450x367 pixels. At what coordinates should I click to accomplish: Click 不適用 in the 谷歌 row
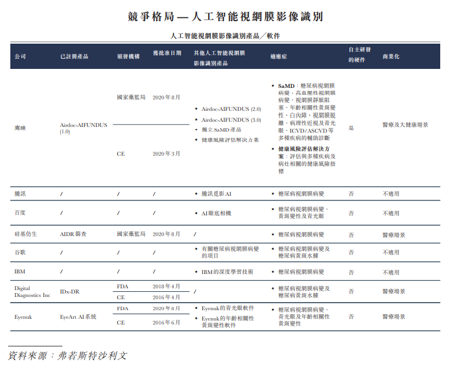tap(391, 252)
